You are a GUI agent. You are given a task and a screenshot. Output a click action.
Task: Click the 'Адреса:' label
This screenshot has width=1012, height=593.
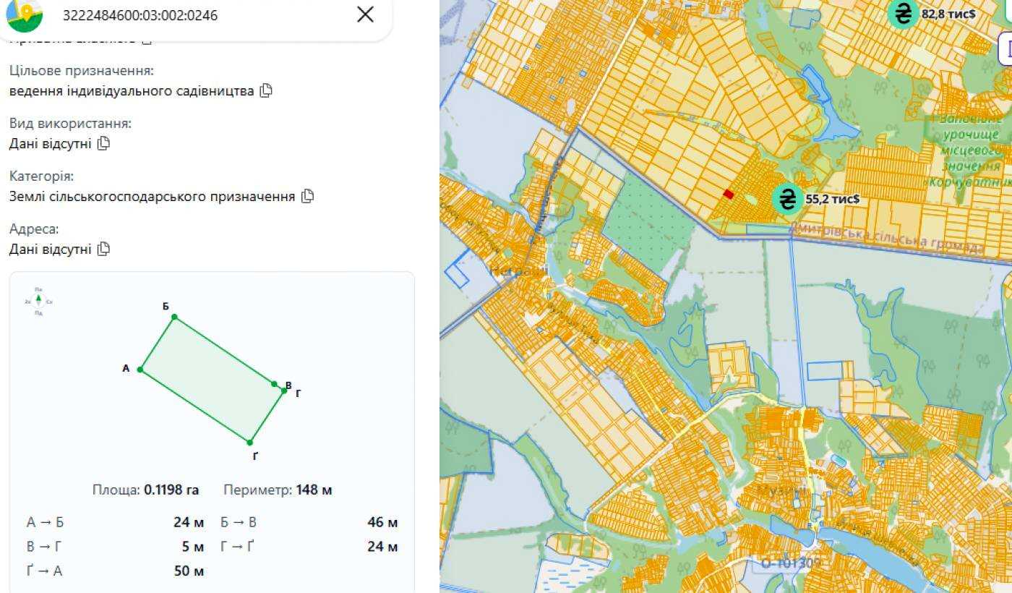(x=34, y=229)
